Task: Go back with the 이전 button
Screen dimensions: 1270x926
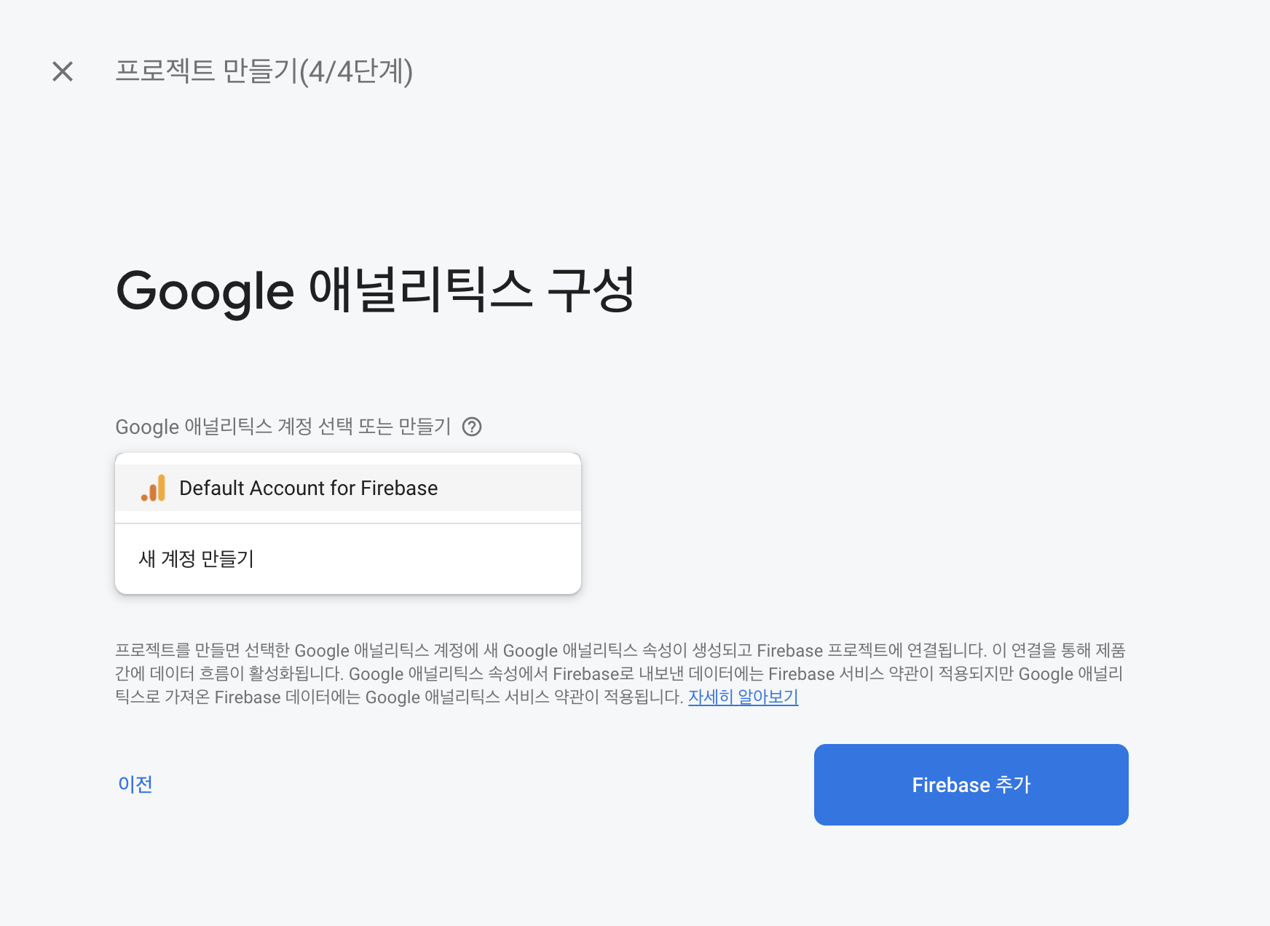Action: click(x=135, y=784)
